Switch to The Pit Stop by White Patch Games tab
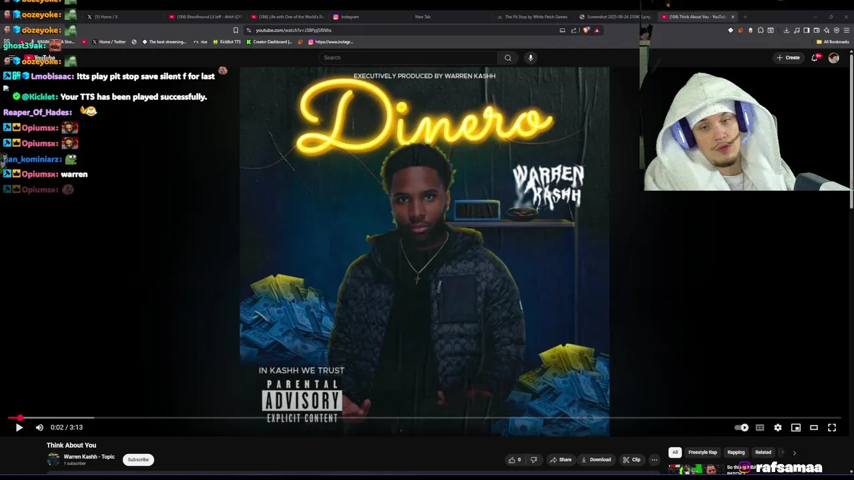This screenshot has height=480, width=854. [x=534, y=17]
